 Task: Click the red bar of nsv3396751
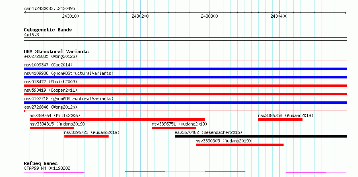click(x=174, y=128)
